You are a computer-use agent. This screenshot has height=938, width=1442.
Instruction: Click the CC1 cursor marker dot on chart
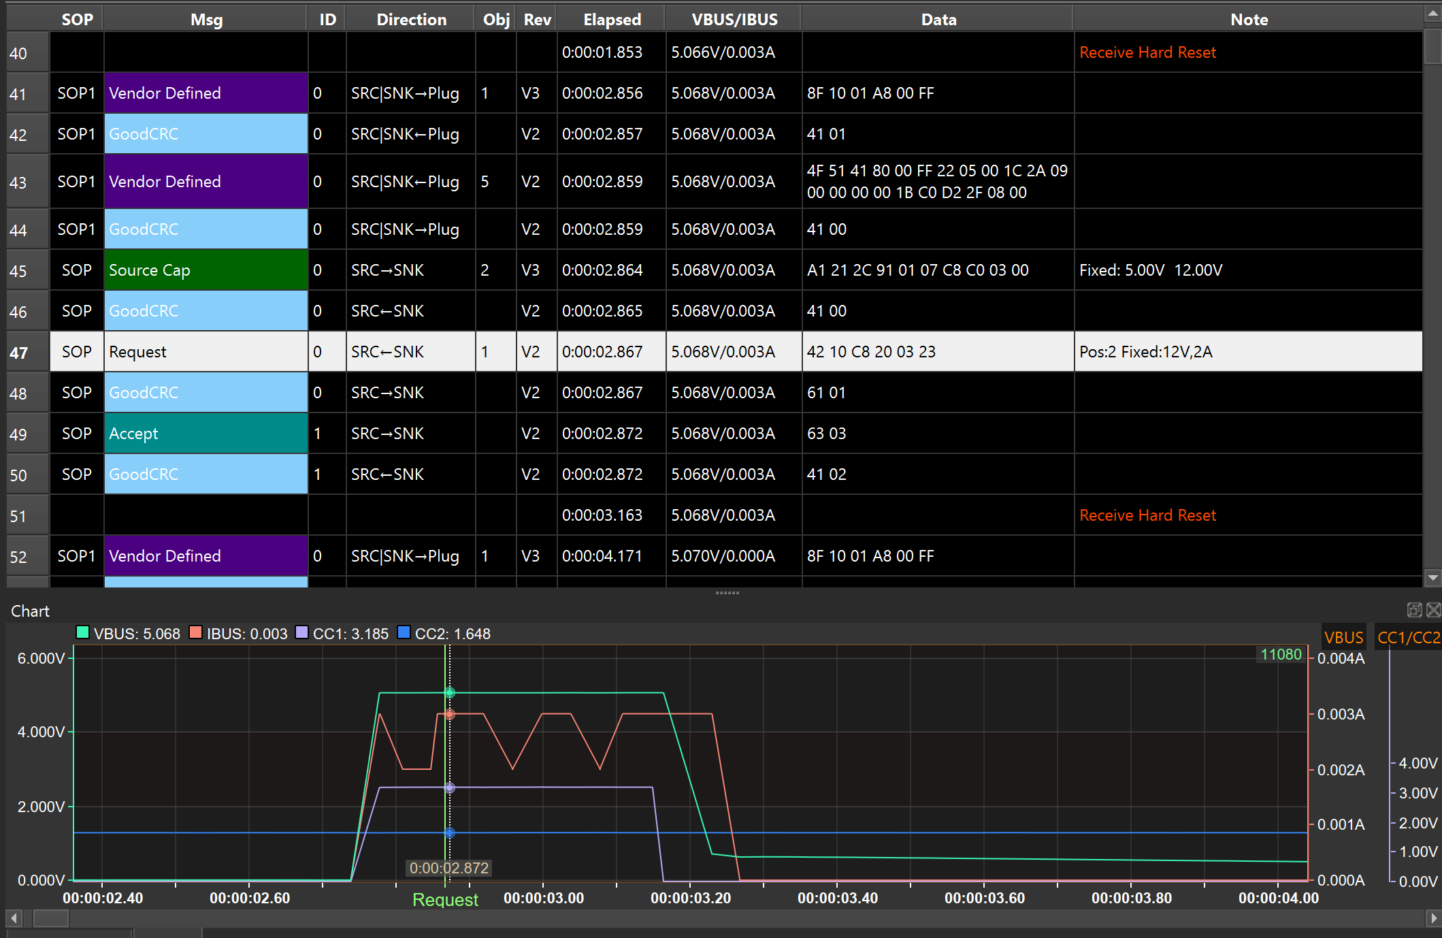point(450,788)
